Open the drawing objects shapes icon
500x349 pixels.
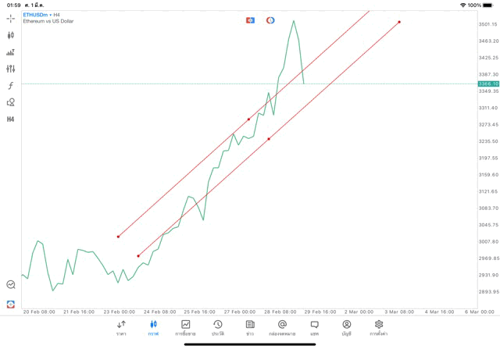pyautogui.click(x=11, y=102)
